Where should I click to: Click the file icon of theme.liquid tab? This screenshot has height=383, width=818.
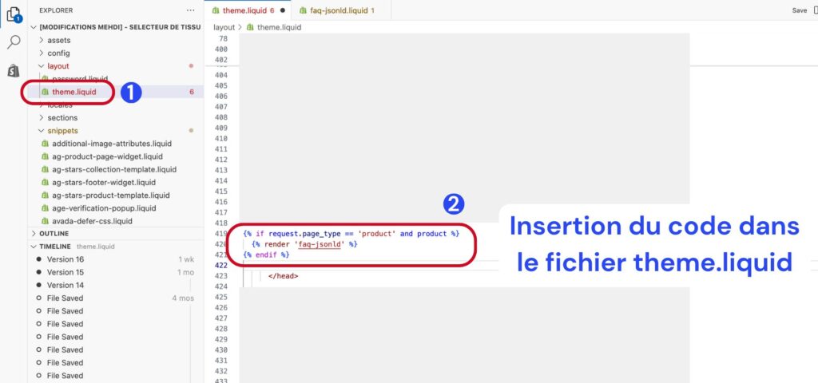point(216,10)
